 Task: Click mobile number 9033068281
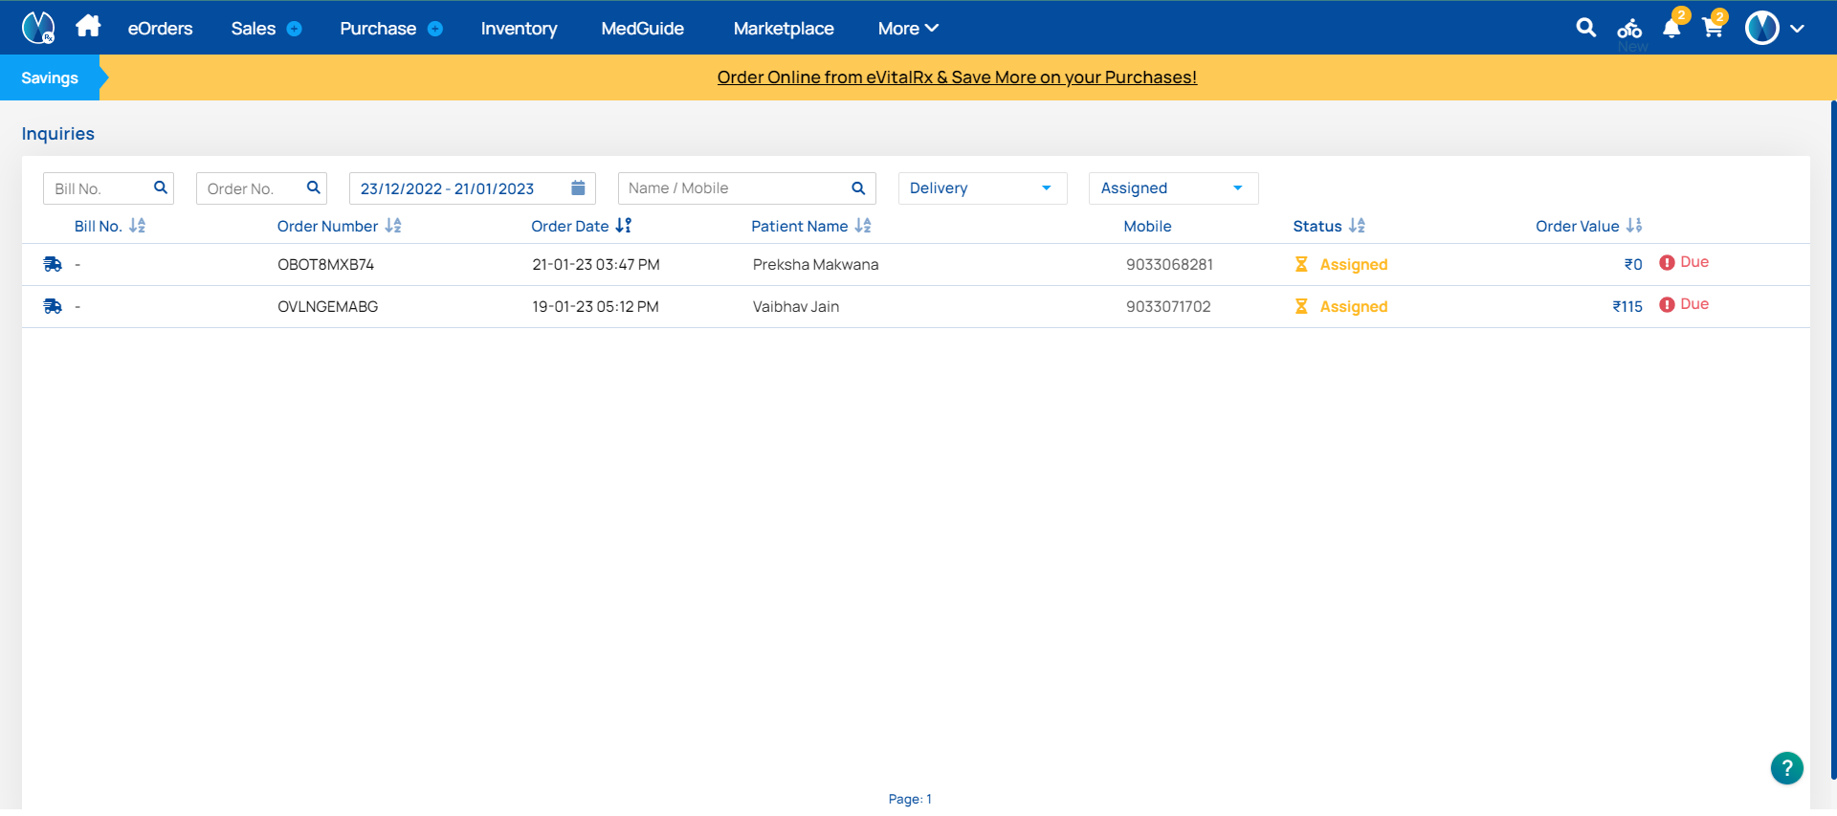click(1169, 265)
